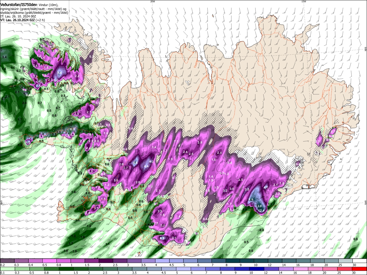
Task: Click the 4.2 precipitation value on the map
Action: pos(152,162)
